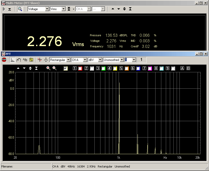209x171 pixels.
Task: Uncheck the checked overlay box above the graph
Action: click(x=66, y=69)
